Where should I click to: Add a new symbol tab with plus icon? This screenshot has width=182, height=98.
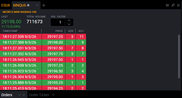pyautogui.click(x=44, y=5)
